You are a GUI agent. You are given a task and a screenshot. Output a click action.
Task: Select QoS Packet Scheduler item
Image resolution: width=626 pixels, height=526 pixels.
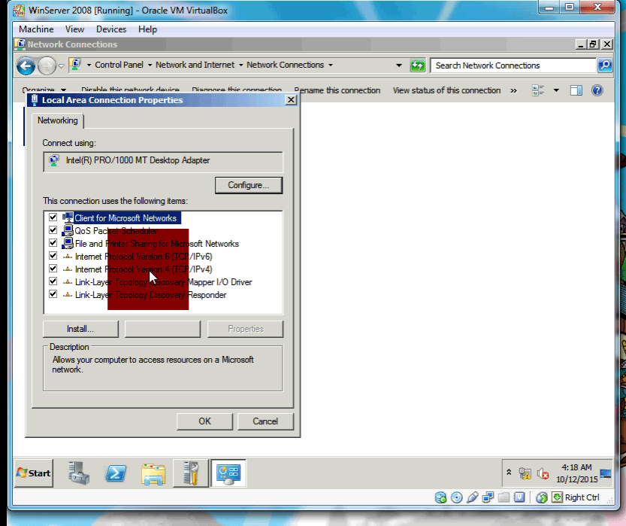point(116,230)
